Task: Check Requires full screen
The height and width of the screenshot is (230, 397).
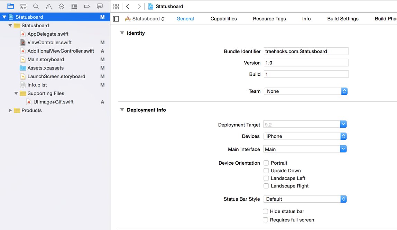Action: point(265,220)
